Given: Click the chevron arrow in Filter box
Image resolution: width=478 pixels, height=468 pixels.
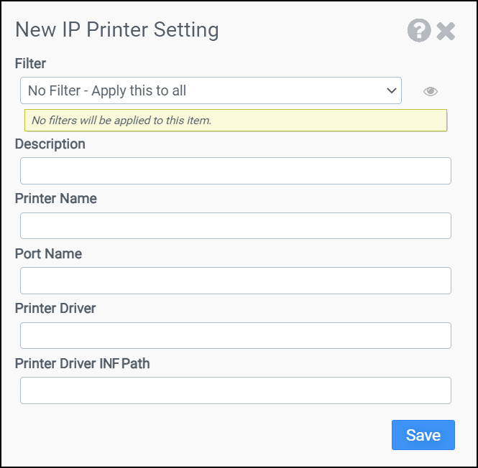Looking at the screenshot, I should [x=392, y=90].
